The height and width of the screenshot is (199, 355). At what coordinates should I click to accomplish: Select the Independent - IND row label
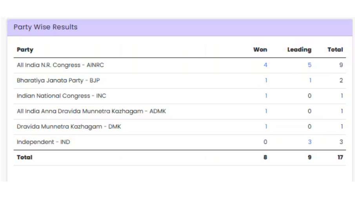(x=43, y=142)
